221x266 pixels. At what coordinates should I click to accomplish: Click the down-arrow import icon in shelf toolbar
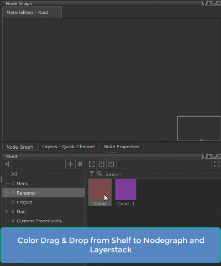point(102,164)
